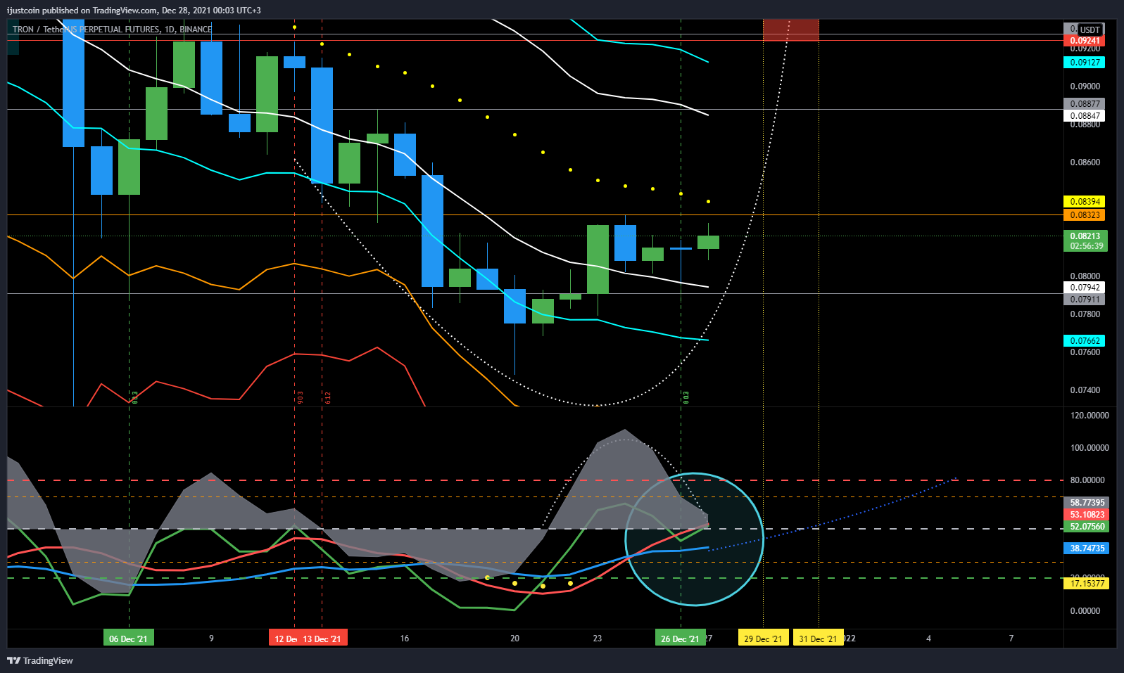Click the '16' date tick on time axis
This screenshot has height=673, width=1124.
coord(405,639)
